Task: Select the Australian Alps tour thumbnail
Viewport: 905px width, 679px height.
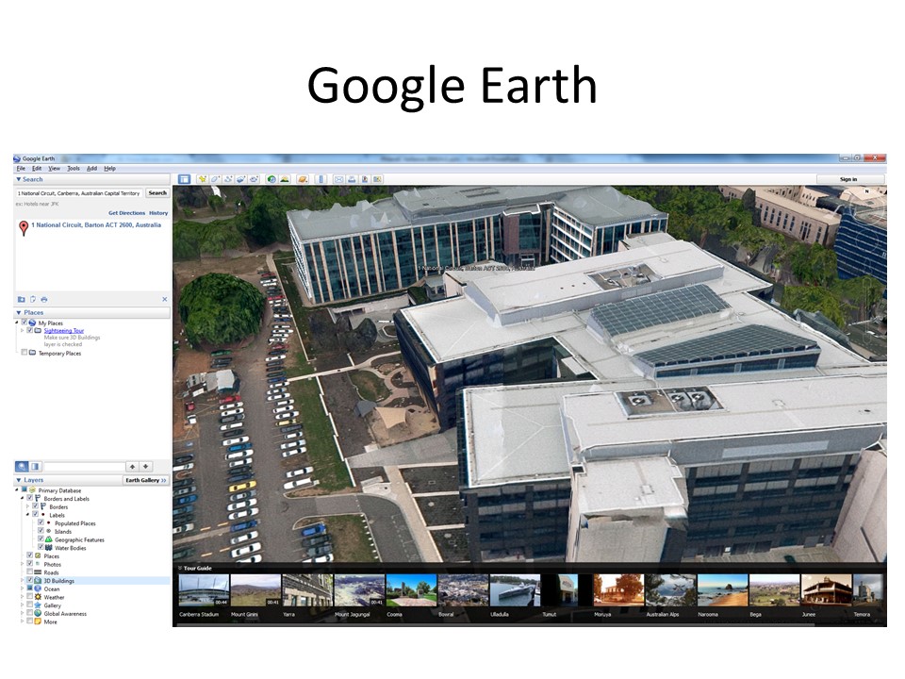Action: point(670,590)
